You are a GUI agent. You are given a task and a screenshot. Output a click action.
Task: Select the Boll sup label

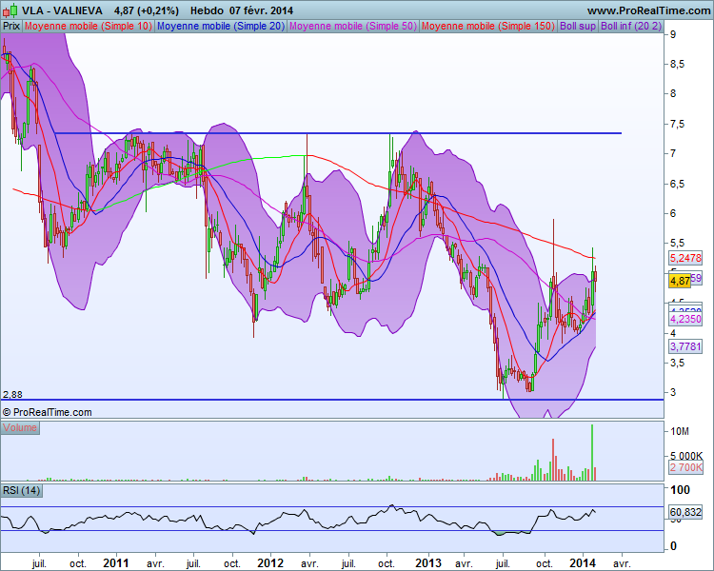click(x=578, y=26)
